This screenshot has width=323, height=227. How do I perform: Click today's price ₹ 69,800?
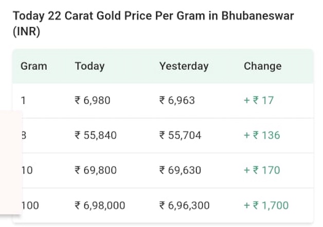click(96, 170)
